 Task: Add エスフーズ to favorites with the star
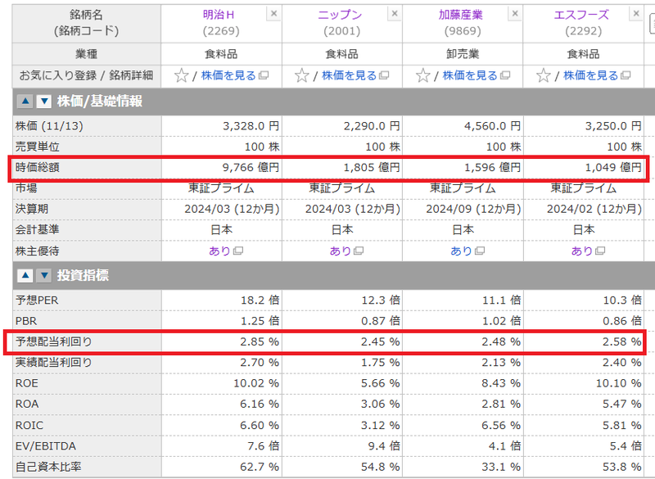(x=544, y=75)
